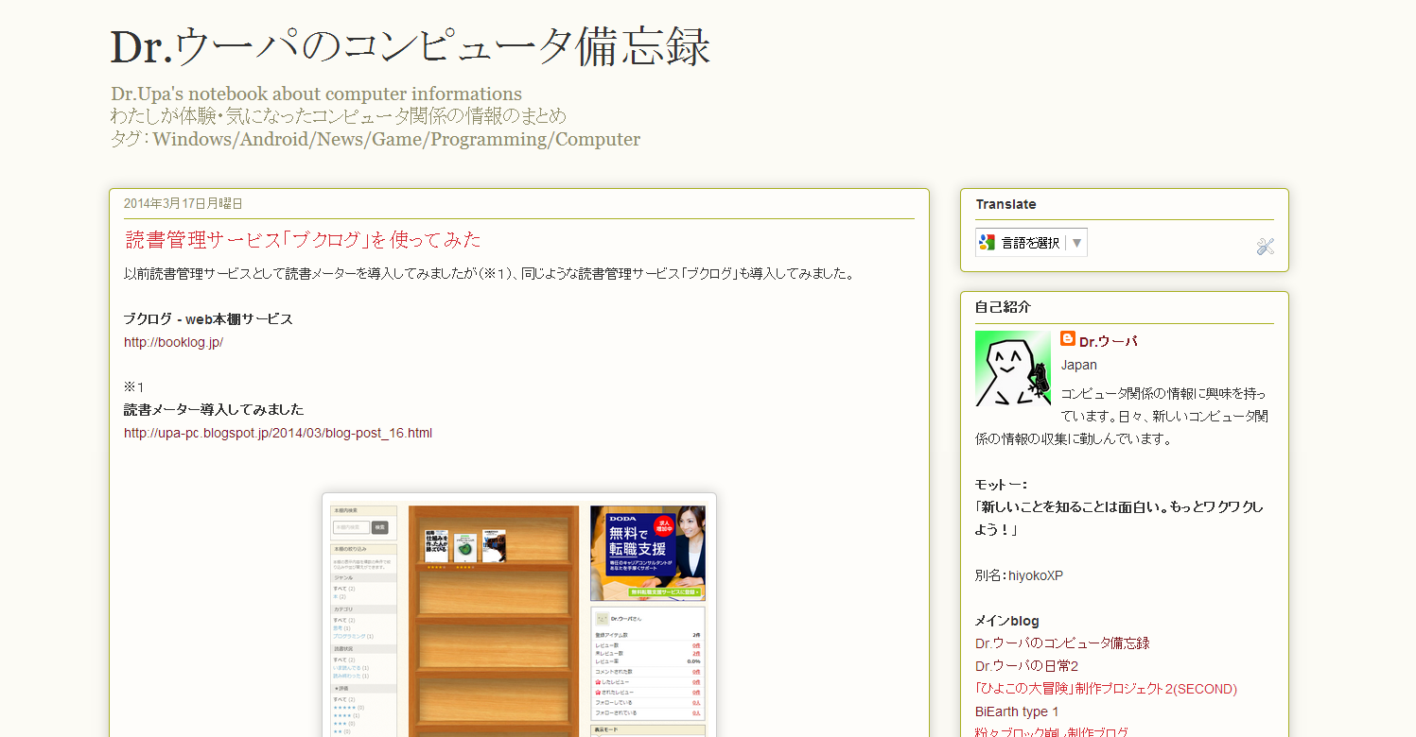Click the Japan location text in profile
Image resolution: width=1416 pixels, height=737 pixels.
[x=1079, y=365]
